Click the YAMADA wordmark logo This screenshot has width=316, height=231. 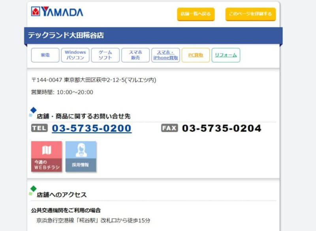(62, 11)
